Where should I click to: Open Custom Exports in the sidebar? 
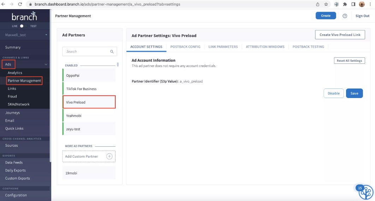17,178
